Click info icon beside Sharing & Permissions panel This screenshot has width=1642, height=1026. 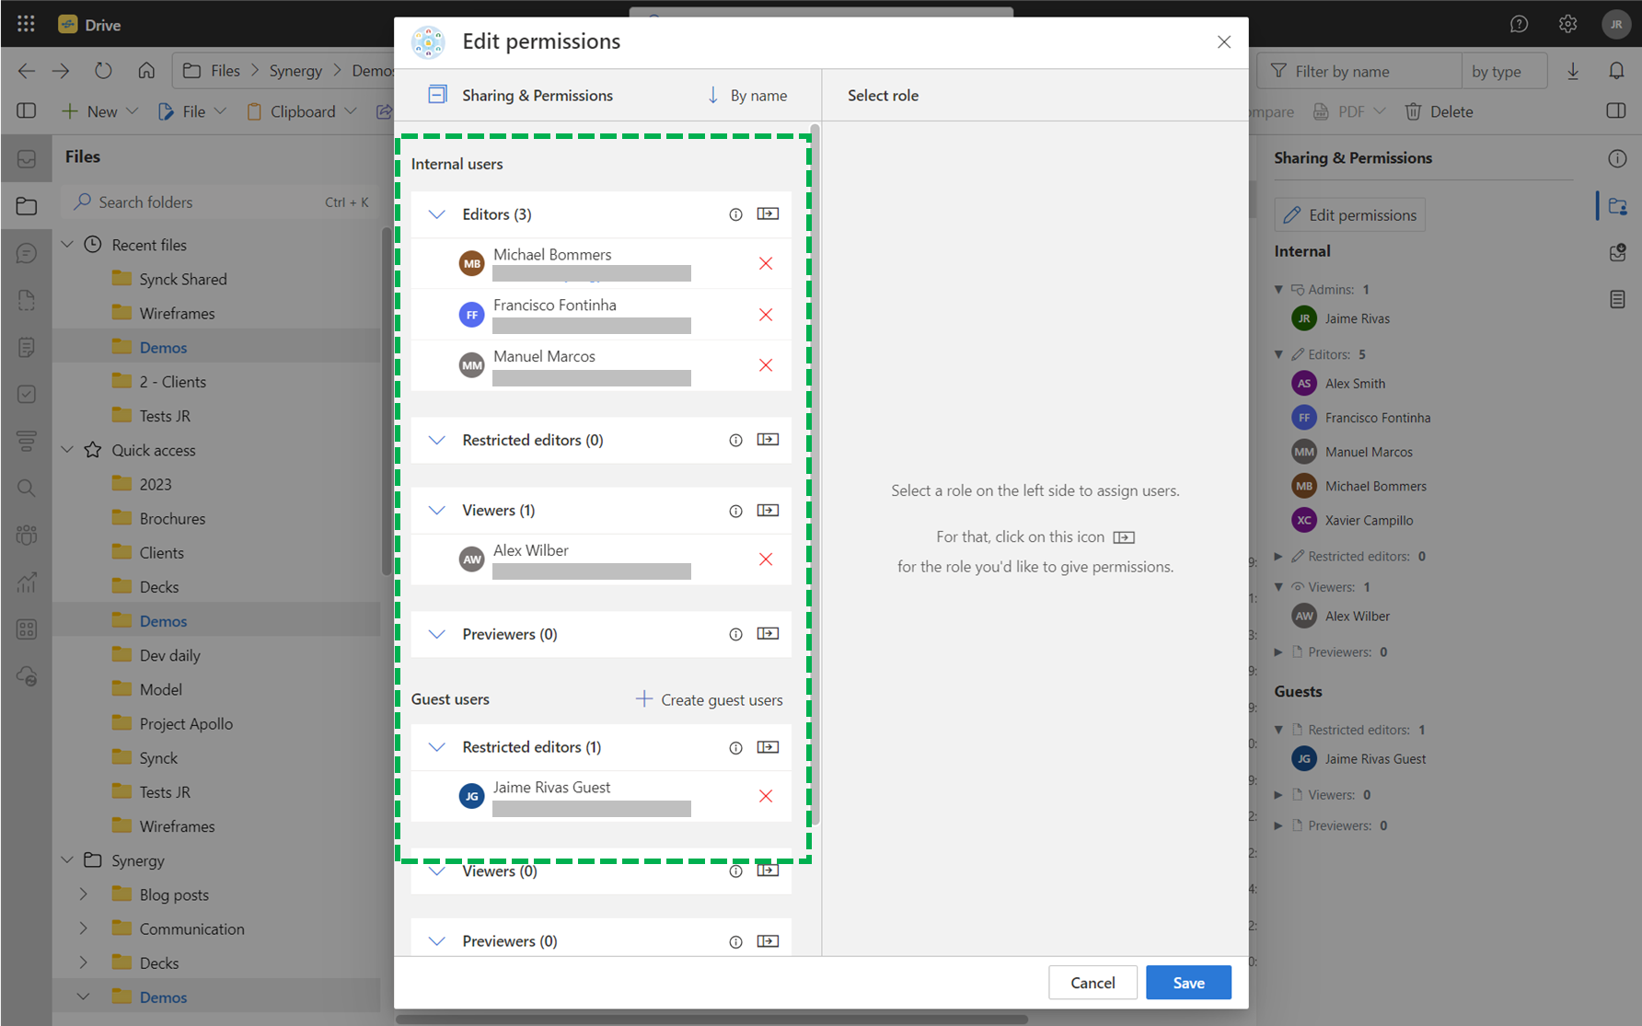click(x=1617, y=158)
